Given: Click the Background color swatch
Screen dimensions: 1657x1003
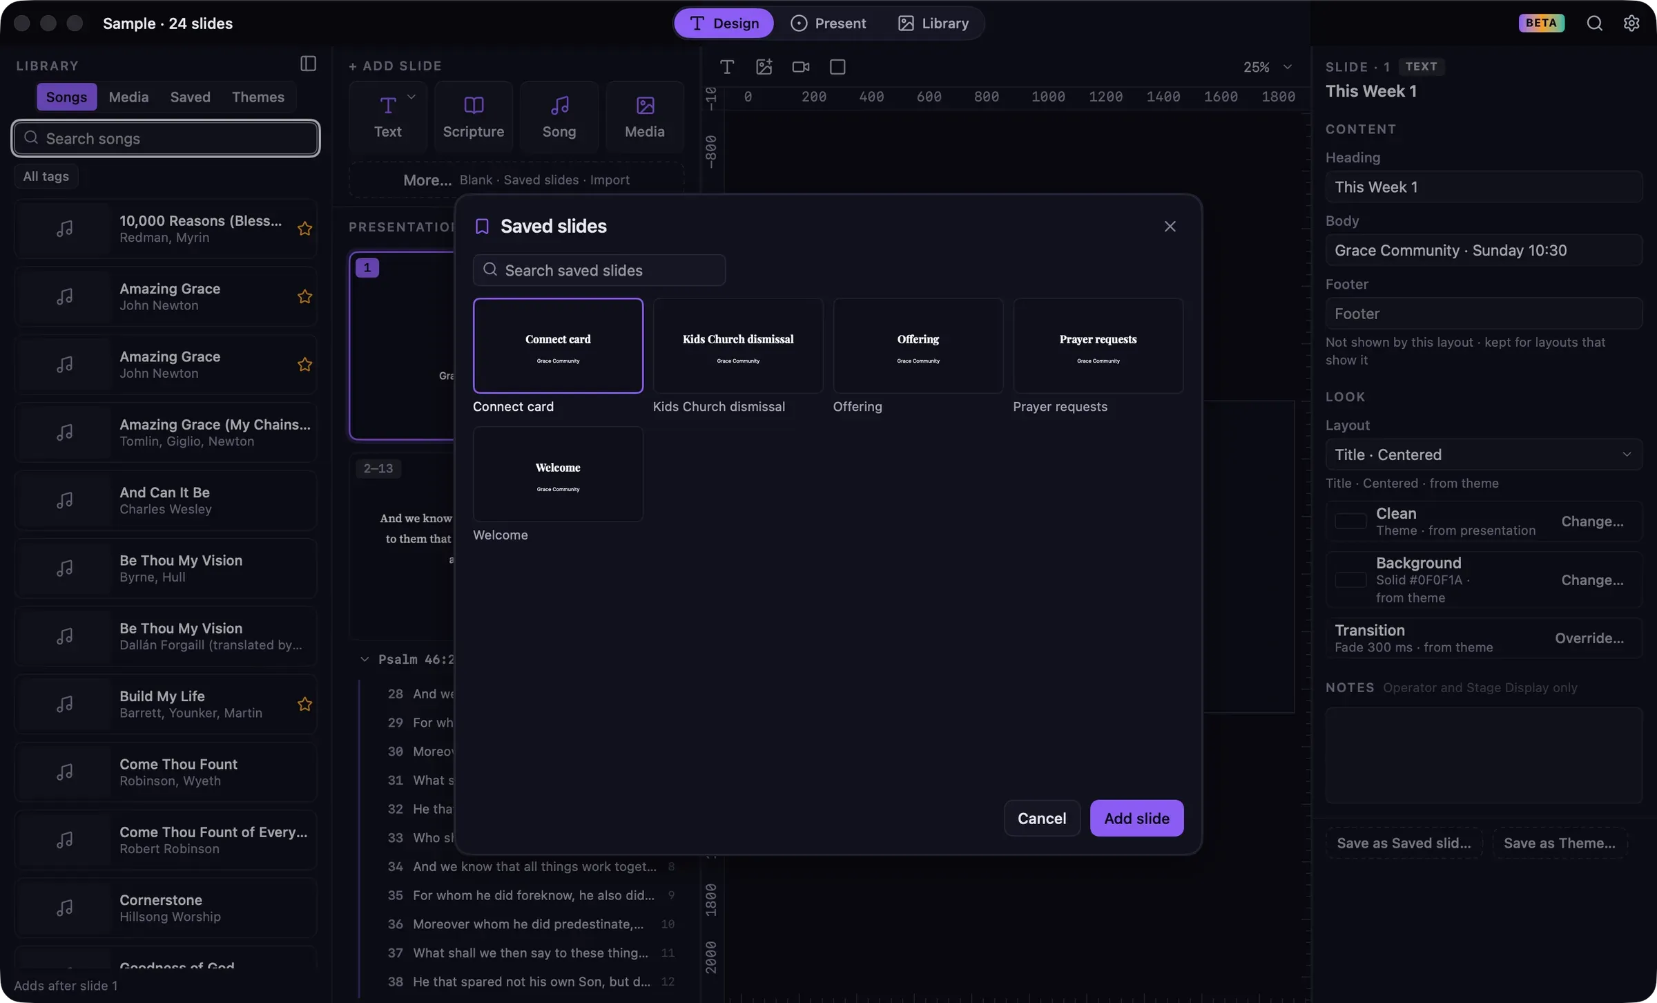Looking at the screenshot, I should pos(1350,580).
